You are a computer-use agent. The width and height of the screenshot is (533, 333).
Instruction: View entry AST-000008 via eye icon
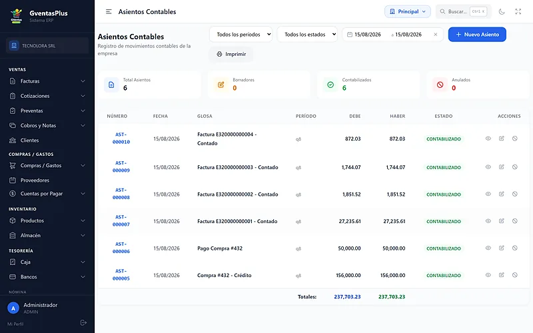coord(488,194)
